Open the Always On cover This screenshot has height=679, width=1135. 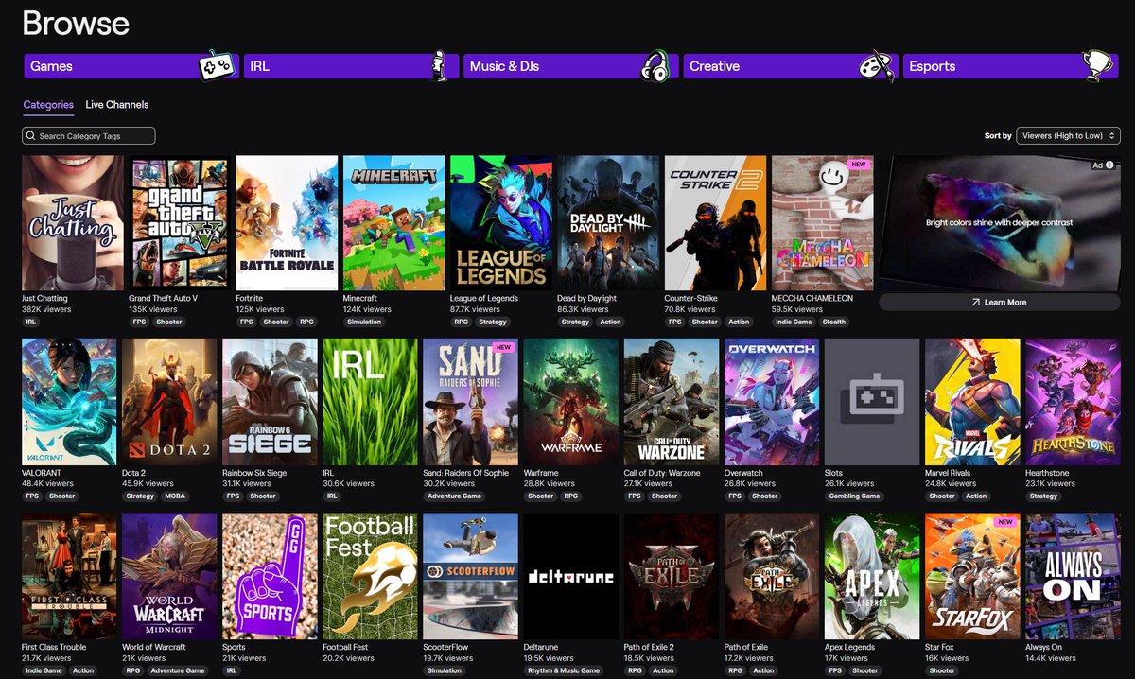coord(1073,577)
